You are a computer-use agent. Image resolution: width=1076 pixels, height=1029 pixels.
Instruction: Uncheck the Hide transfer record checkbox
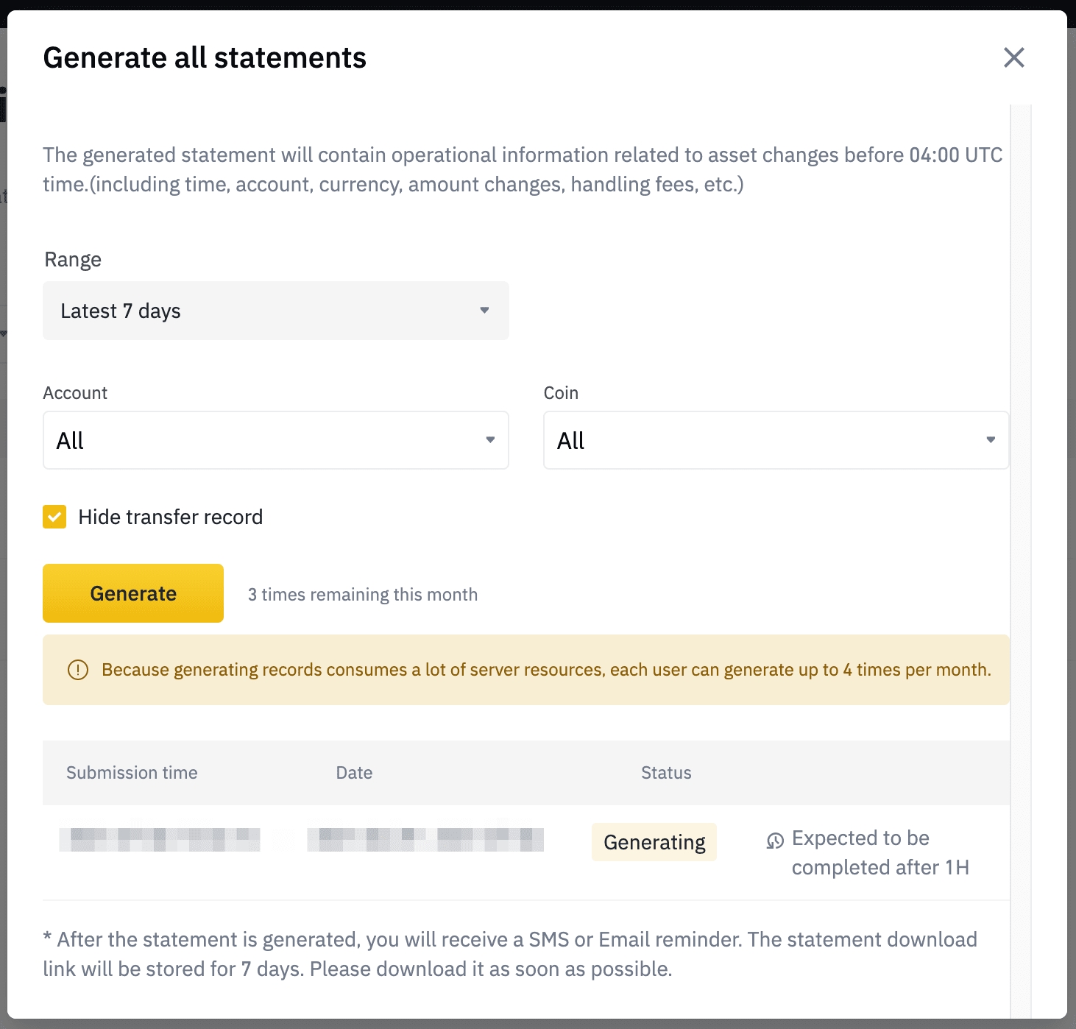54,517
